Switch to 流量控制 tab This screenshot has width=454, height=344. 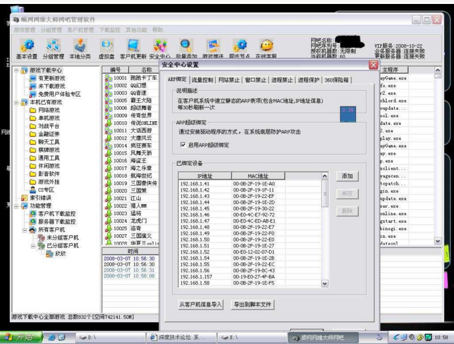coord(203,80)
